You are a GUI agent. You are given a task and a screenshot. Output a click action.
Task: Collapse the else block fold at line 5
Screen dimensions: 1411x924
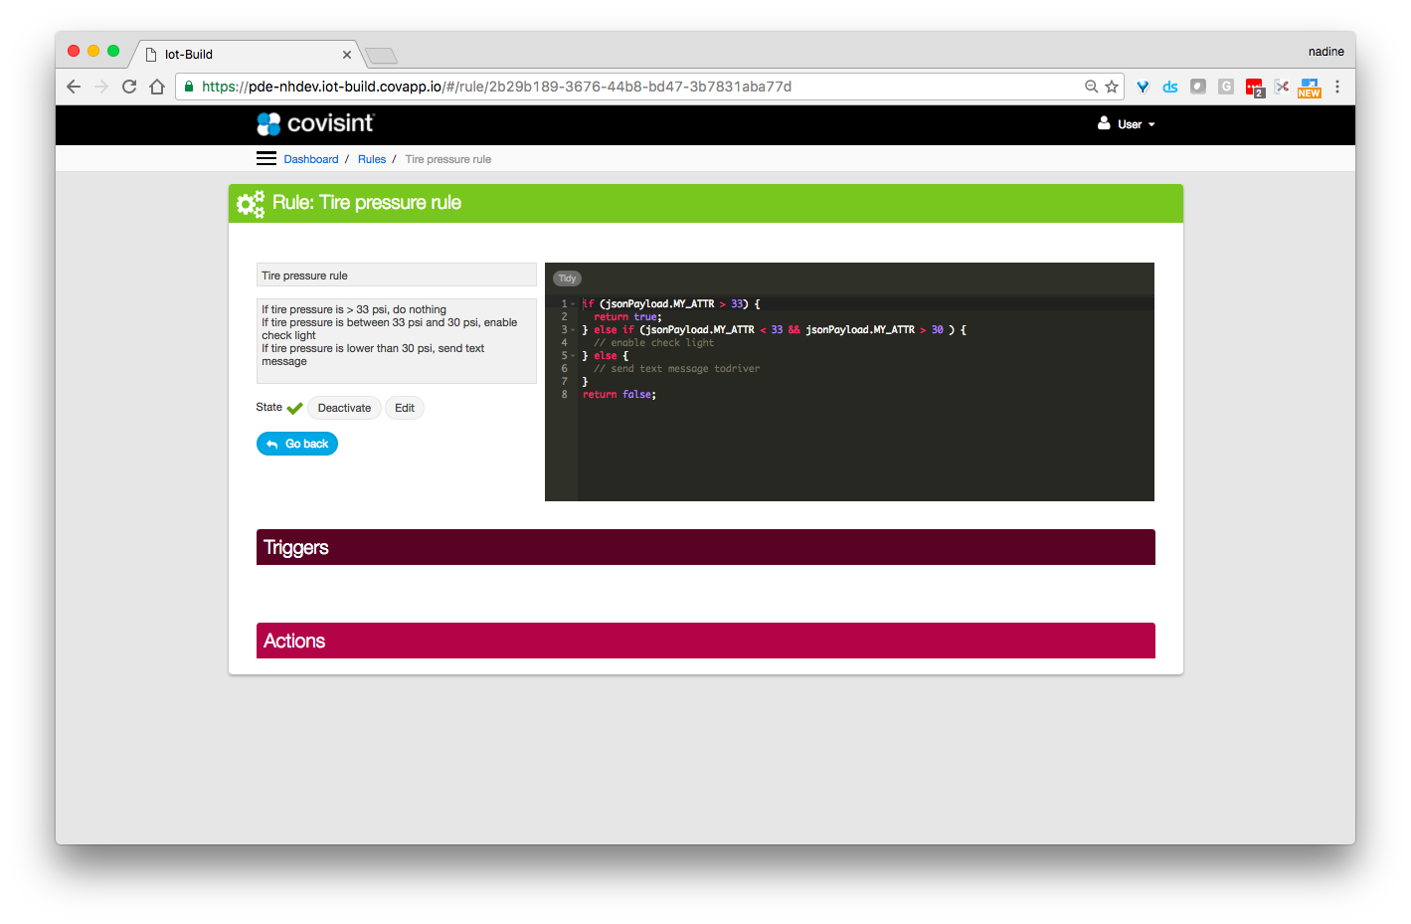coord(573,356)
